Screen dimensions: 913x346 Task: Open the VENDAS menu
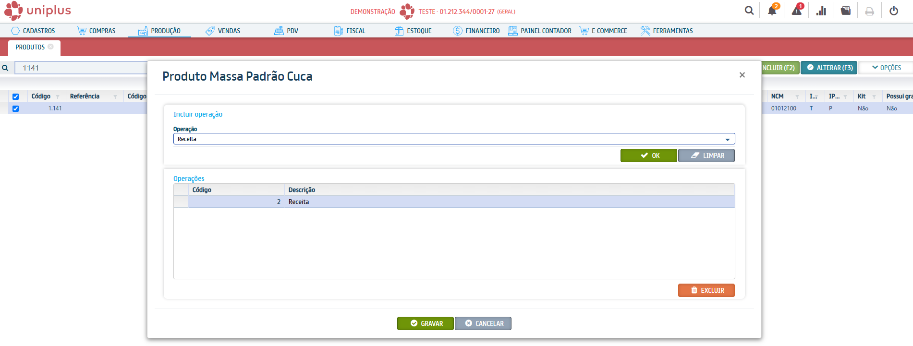[x=223, y=31]
